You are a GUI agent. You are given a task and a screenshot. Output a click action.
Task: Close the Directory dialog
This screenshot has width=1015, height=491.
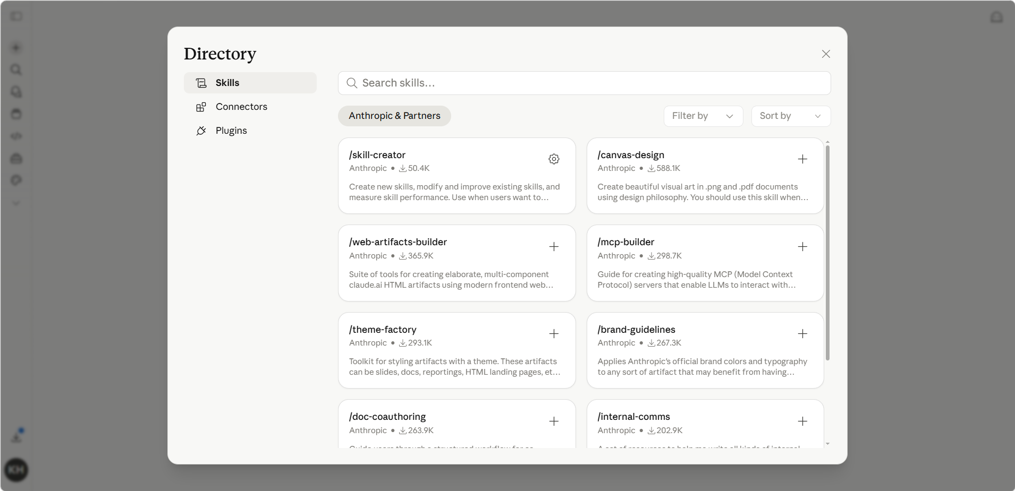click(826, 54)
